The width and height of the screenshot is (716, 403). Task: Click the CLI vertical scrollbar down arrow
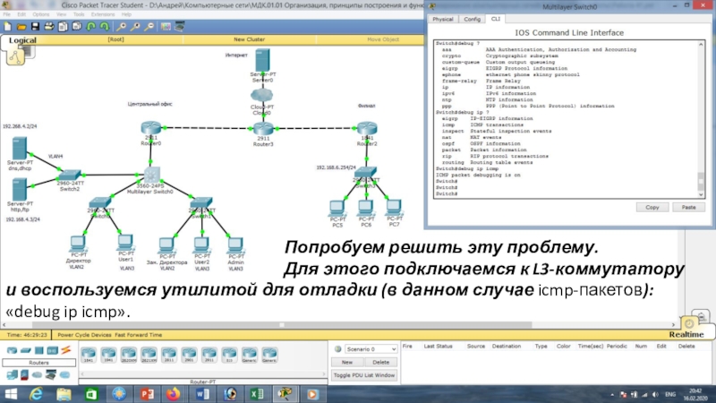(x=701, y=194)
